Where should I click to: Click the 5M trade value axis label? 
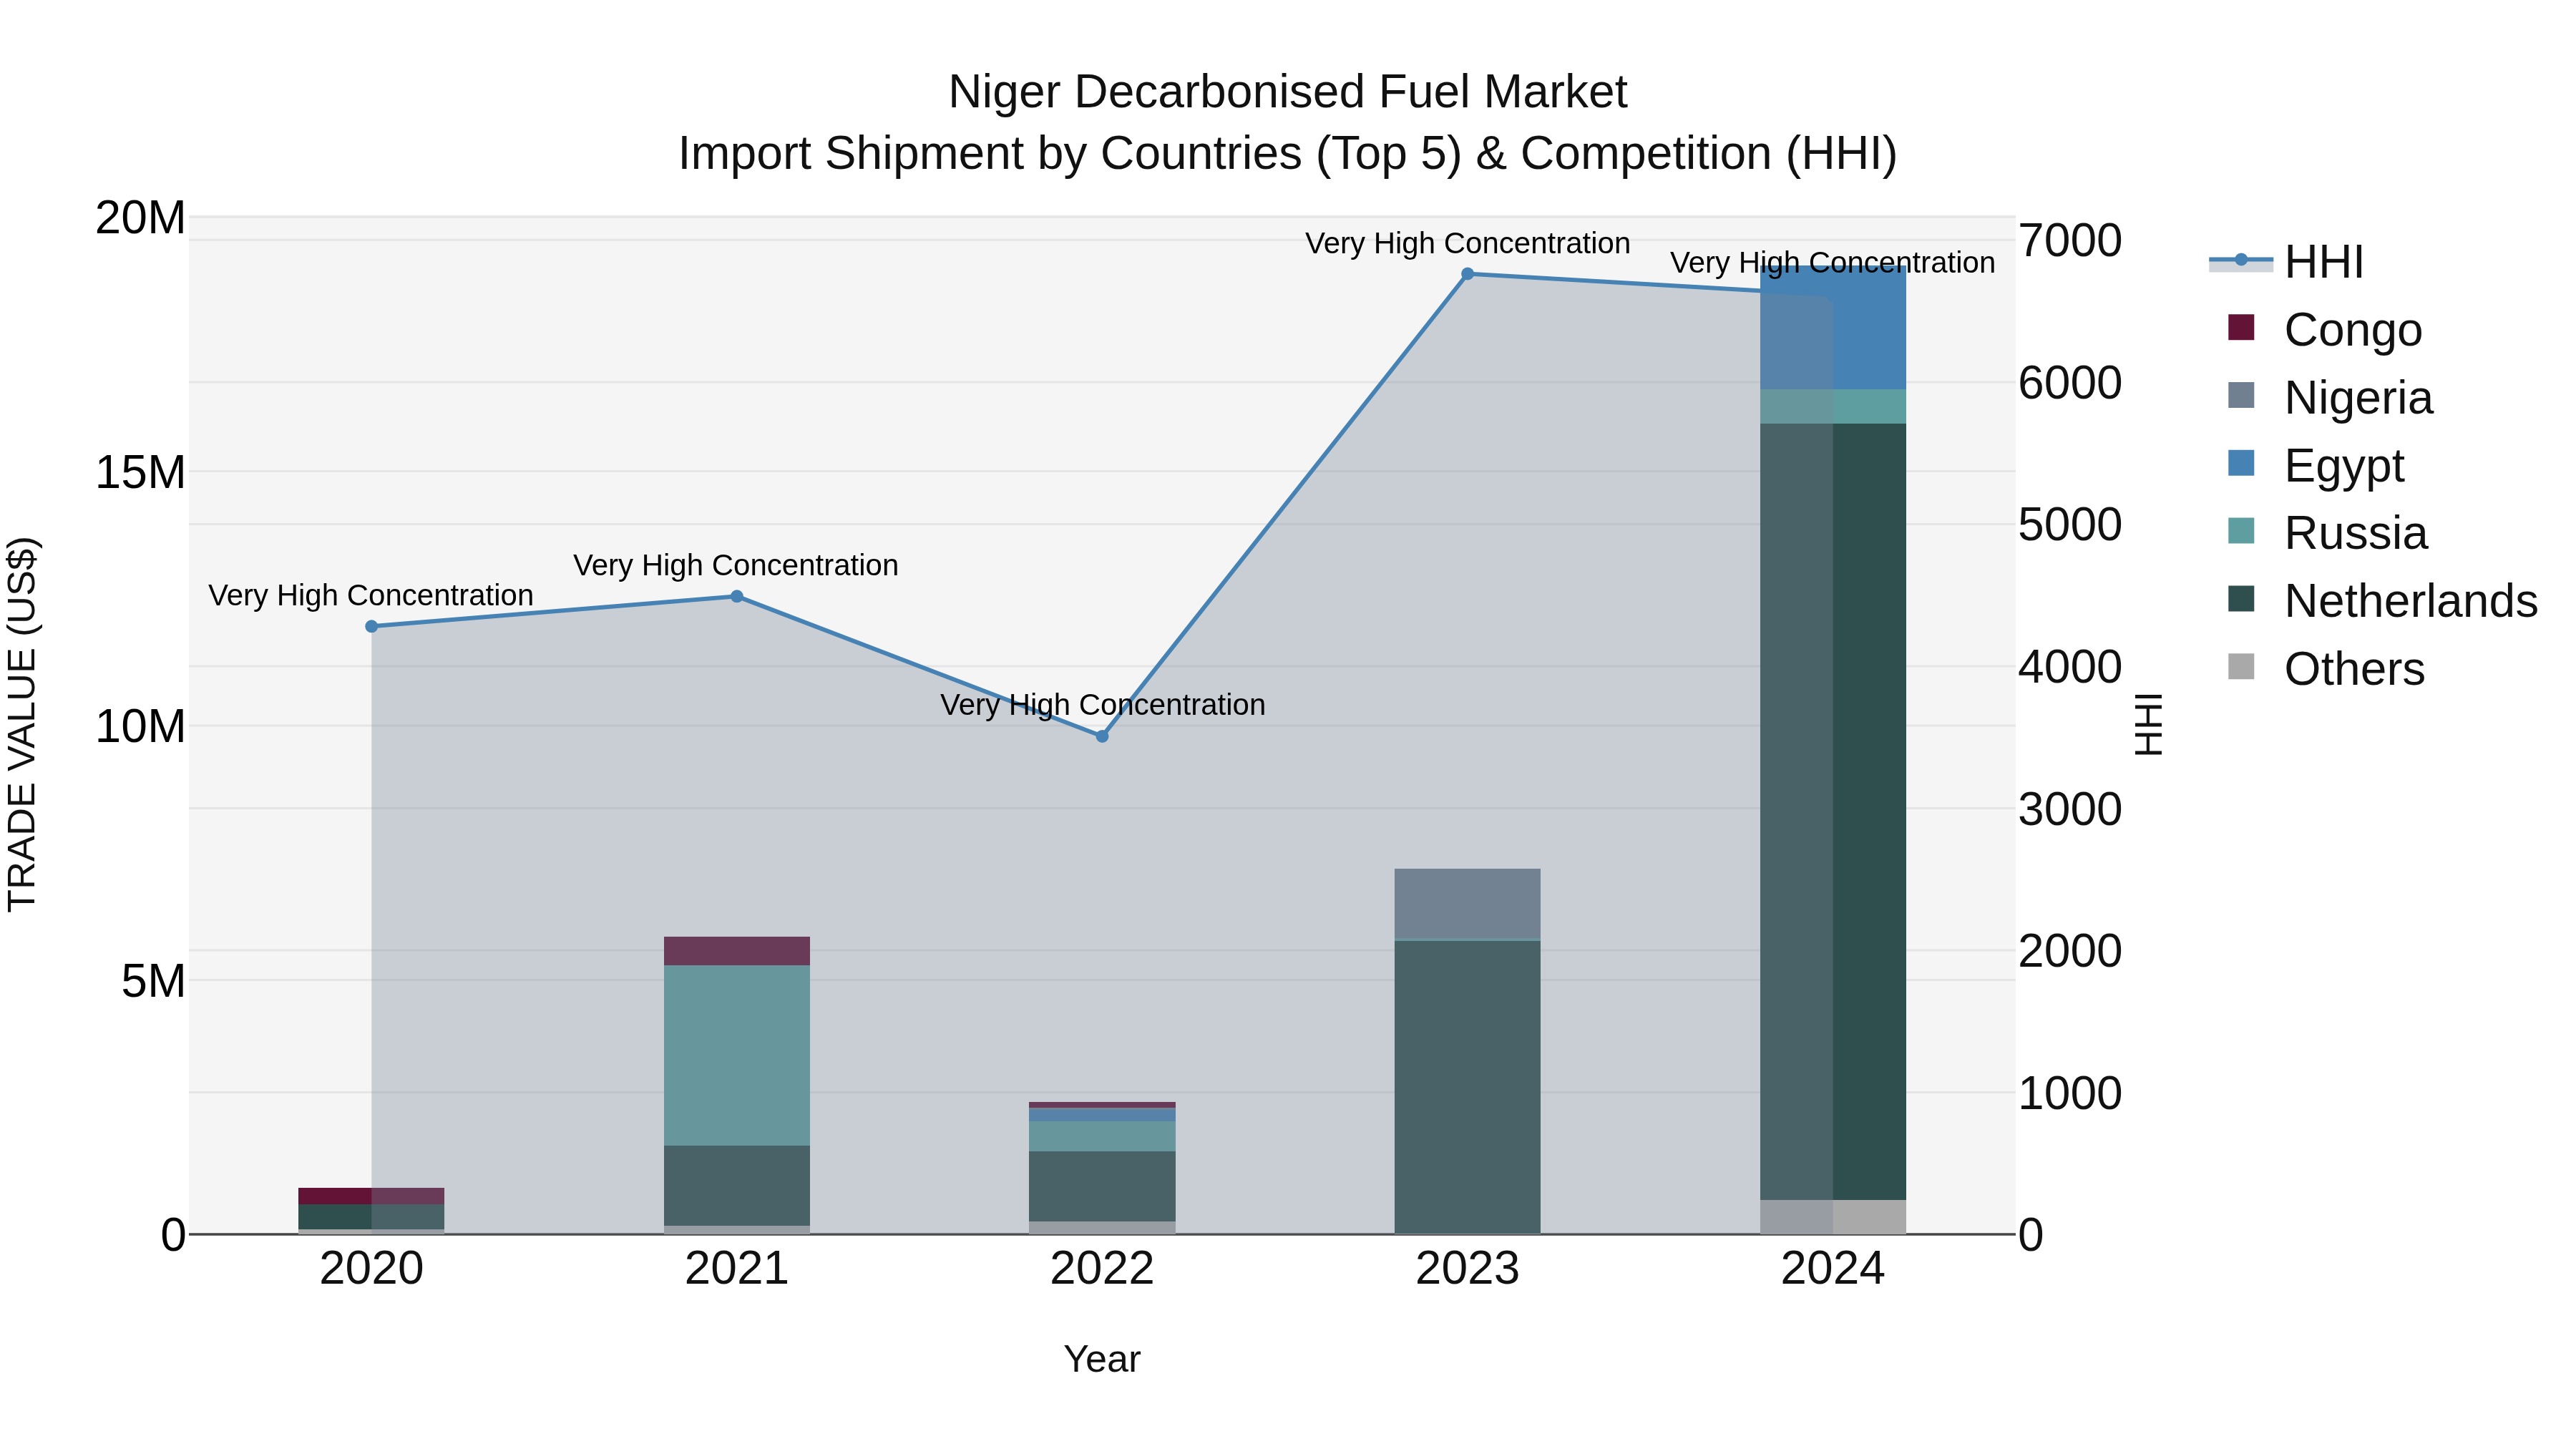click(153, 981)
